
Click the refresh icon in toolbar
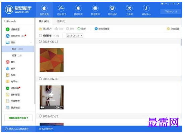click(79, 29)
